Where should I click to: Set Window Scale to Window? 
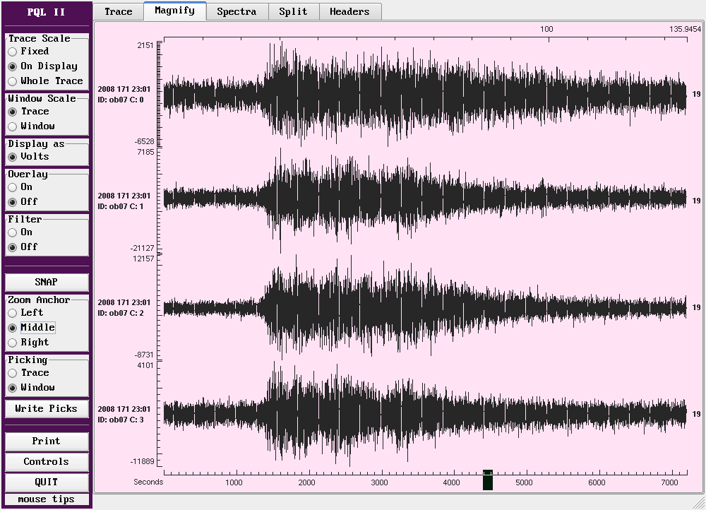[x=13, y=126]
